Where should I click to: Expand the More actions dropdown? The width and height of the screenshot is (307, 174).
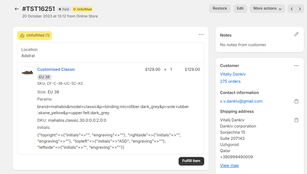coord(267,9)
